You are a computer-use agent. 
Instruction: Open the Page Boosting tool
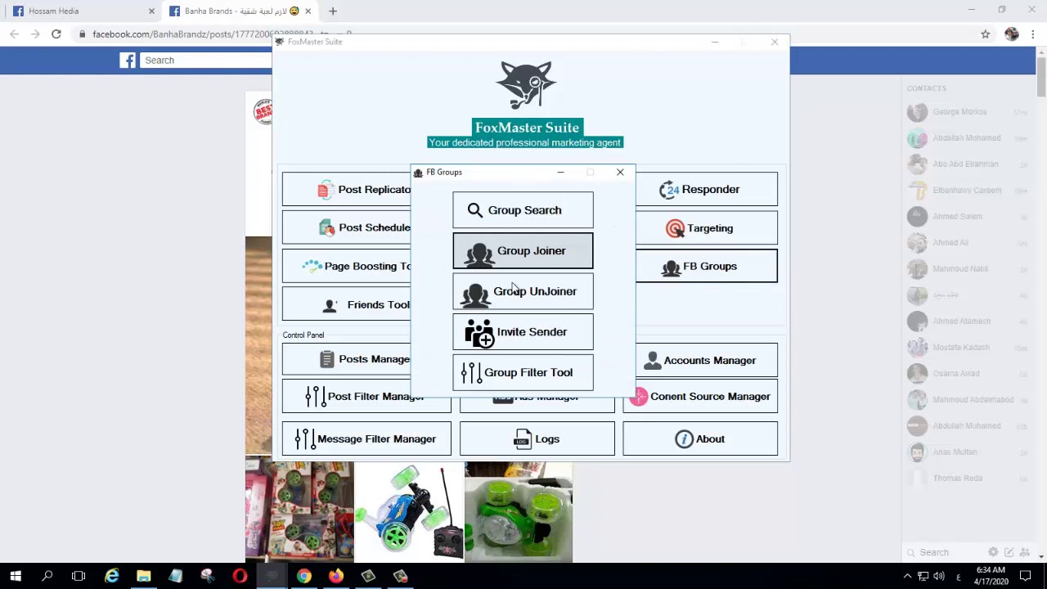pyautogui.click(x=347, y=266)
